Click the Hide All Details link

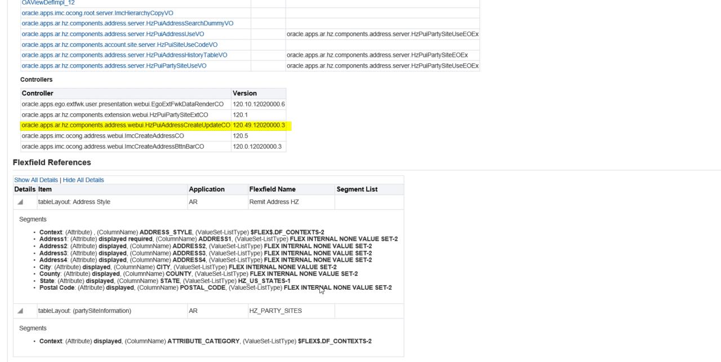pyautogui.click(x=83, y=179)
